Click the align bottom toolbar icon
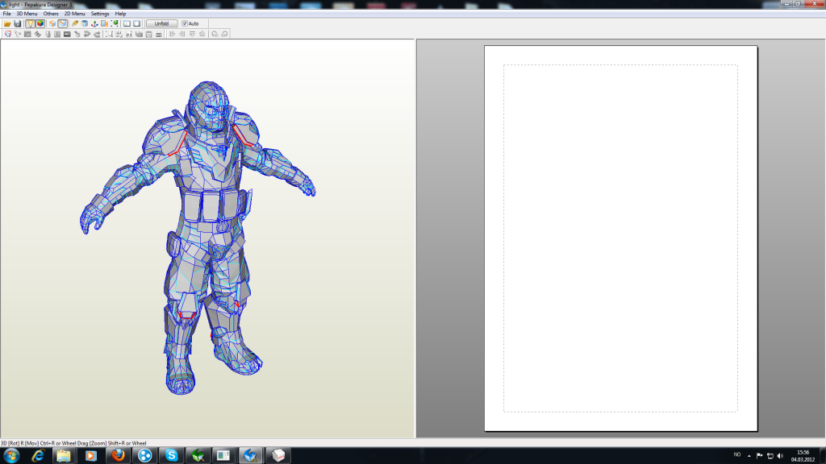 [202, 34]
